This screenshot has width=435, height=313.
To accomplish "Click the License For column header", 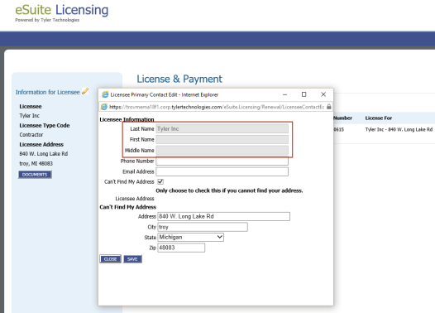I will click(x=379, y=118).
